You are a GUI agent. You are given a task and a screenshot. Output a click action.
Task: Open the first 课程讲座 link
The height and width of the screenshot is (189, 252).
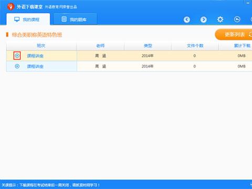tap(35, 56)
